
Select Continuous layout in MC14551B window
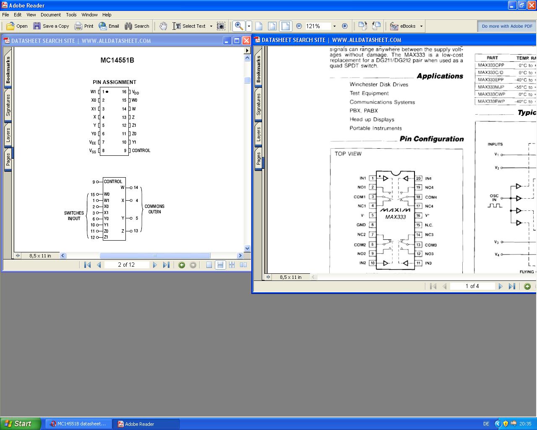tap(220, 265)
